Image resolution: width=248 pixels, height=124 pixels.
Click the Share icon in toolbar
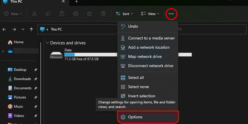(x=90, y=14)
